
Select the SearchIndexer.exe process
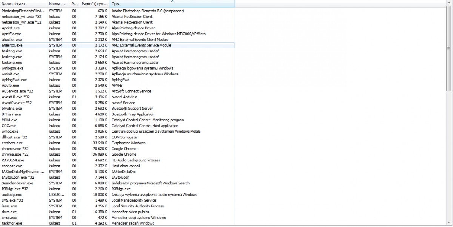tap(117, 183)
